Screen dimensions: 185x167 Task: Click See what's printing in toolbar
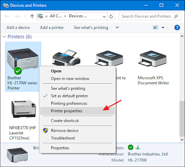coord(91,28)
